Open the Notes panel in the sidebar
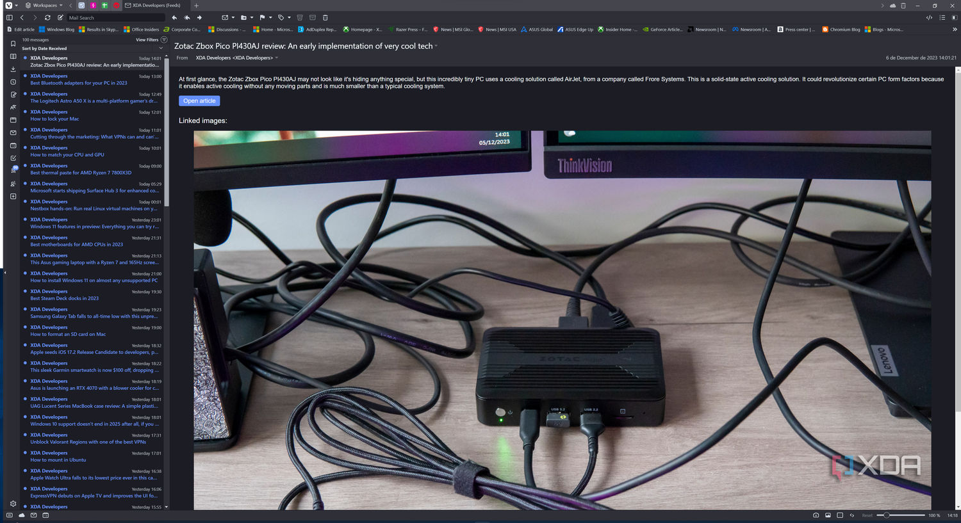This screenshot has width=961, height=523. (13, 95)
